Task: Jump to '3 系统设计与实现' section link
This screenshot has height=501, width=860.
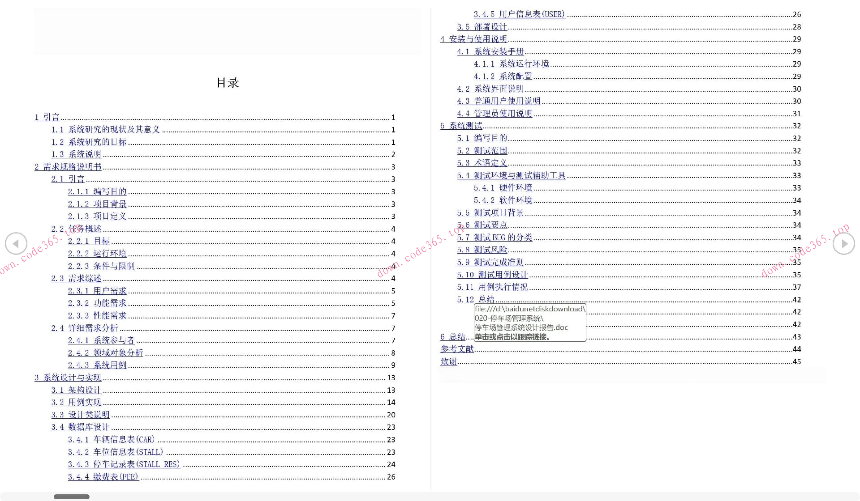Action: 68,378
